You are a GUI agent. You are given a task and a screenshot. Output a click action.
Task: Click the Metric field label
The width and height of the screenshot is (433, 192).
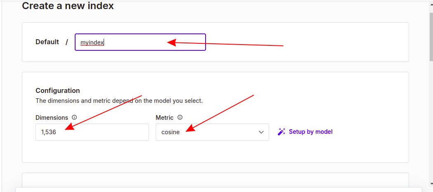[164, 118]
